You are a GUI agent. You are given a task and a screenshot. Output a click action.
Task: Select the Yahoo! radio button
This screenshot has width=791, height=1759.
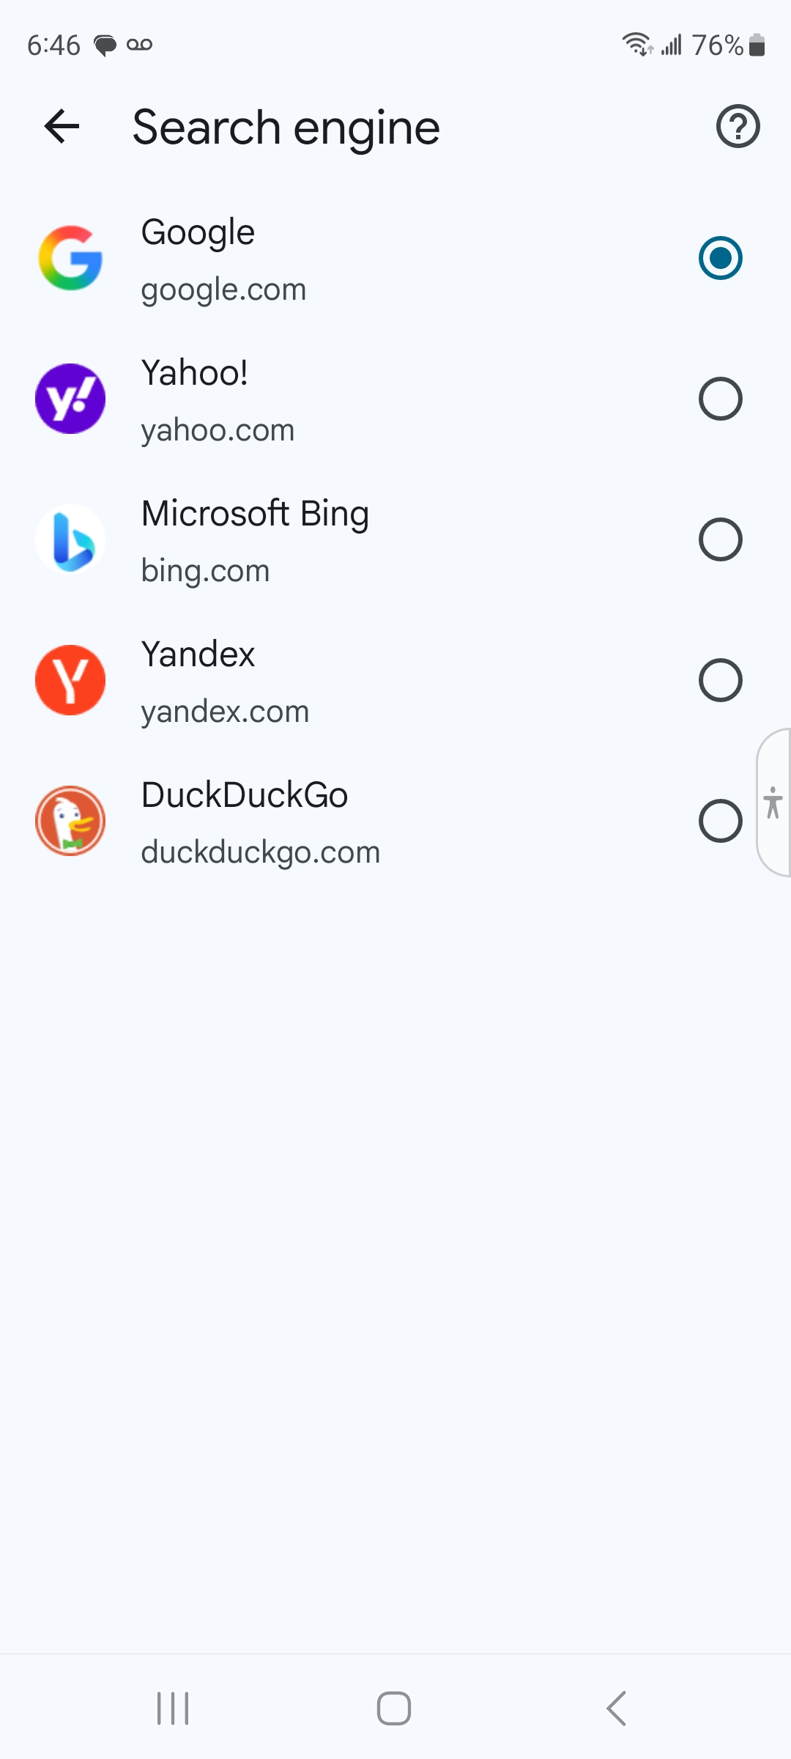pos(721,399)
